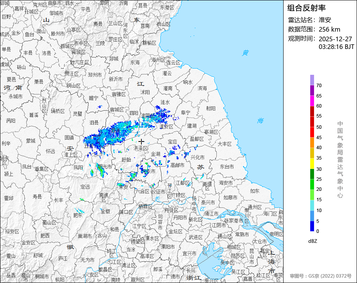Screen dimensions: 357x283
Task: Select the 256 km data range value
Action: [330, 29]
